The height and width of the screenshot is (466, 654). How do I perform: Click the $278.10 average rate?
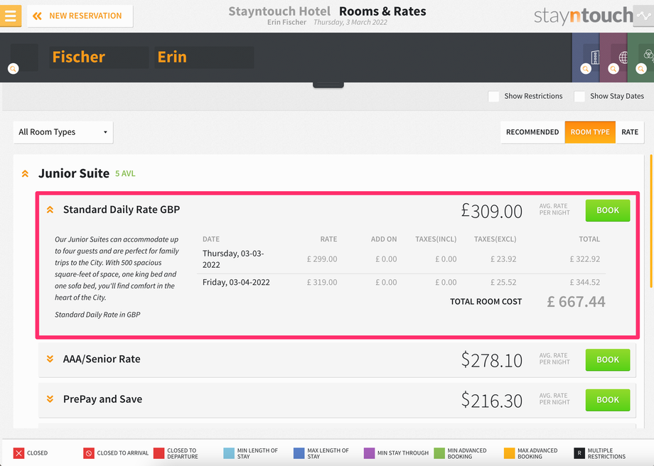coord(491,360)
